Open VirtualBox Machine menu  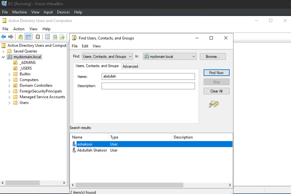pyautogui.click(x=19, y=12)
